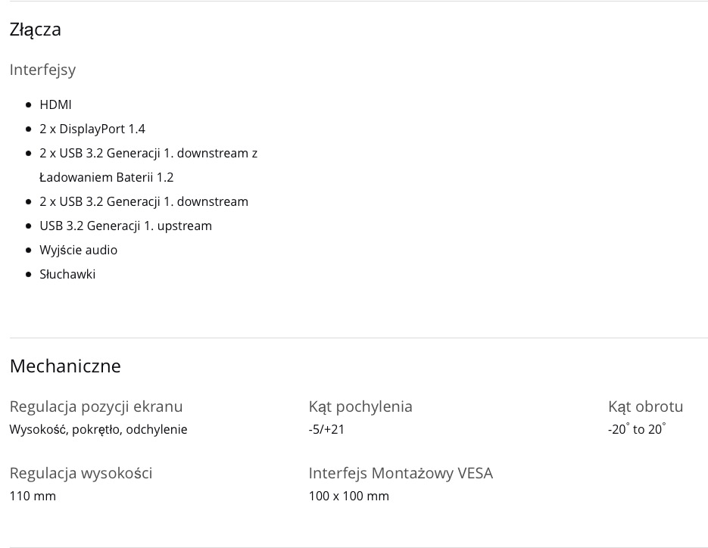Viewport: 708px width, 548px height.
Task: Select the Interfejsy subheading
Action: (x=42, y=70)
